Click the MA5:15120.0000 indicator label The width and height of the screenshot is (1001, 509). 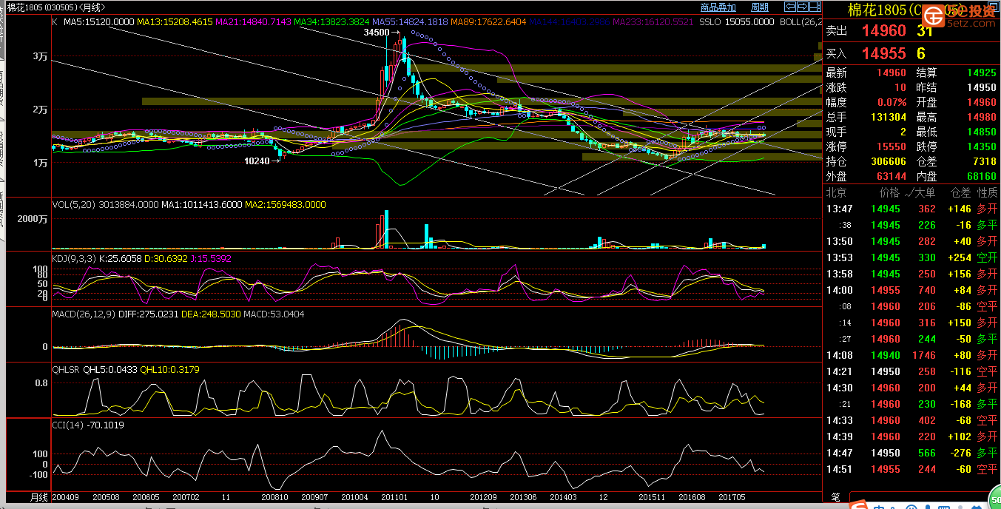point(101,22)
